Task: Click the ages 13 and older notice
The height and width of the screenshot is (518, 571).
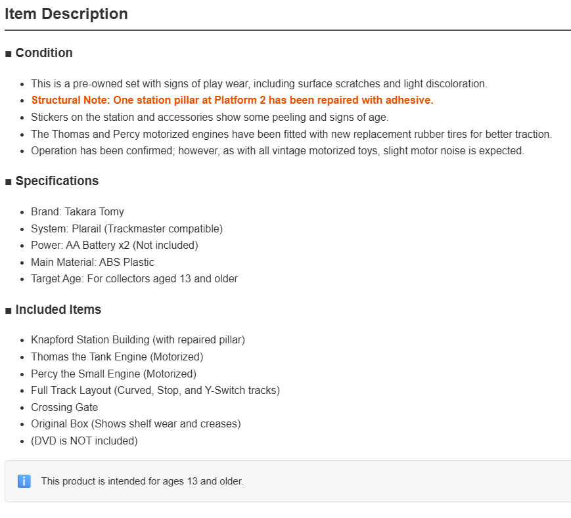Action: 142,481
